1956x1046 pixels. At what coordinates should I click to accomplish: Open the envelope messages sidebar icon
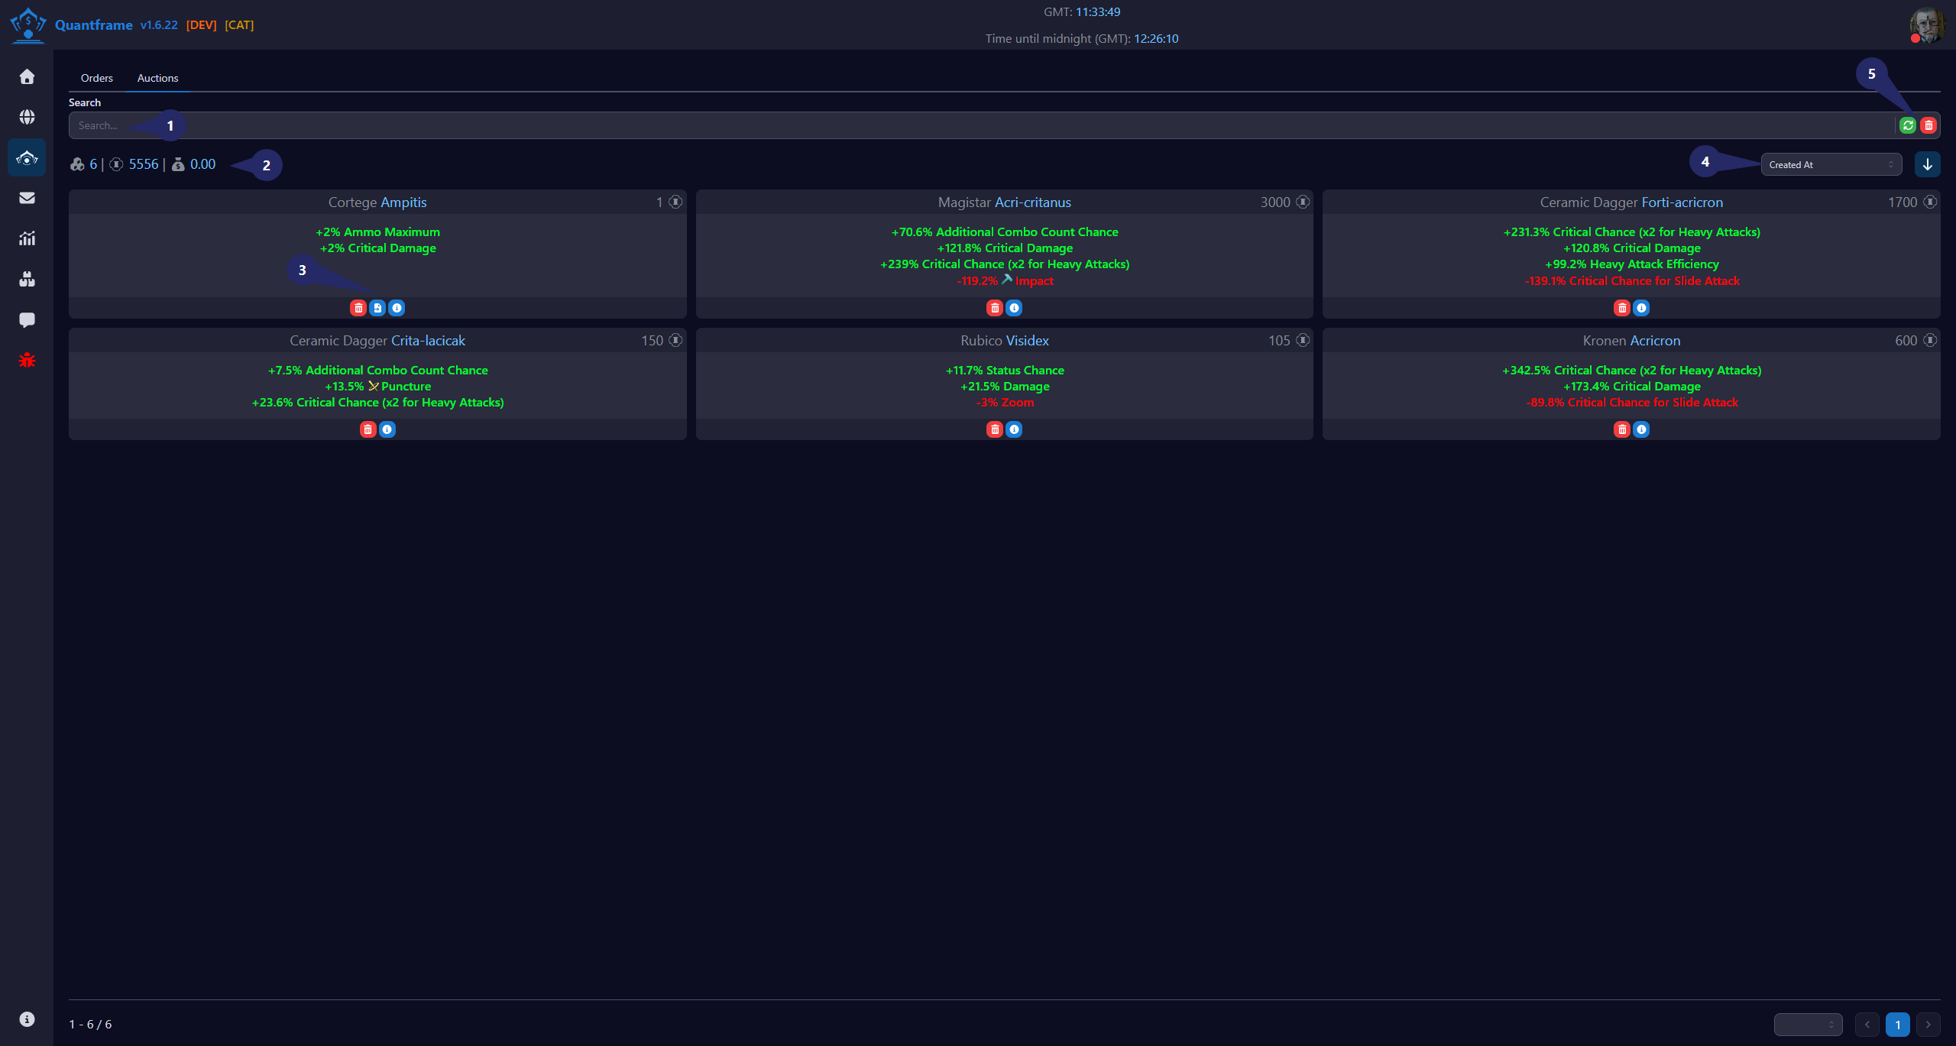27,198
